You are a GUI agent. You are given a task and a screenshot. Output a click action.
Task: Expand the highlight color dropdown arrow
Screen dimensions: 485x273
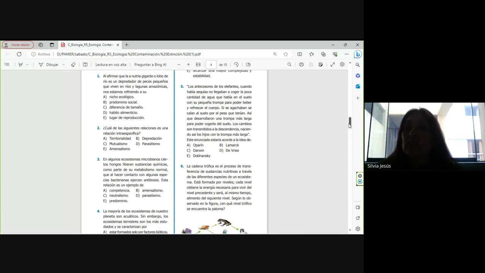point(27,64)
